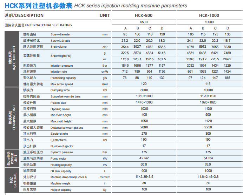Click the Screw L:D ratio label
This screenshot has width=243, height=195.
[60, 41]
